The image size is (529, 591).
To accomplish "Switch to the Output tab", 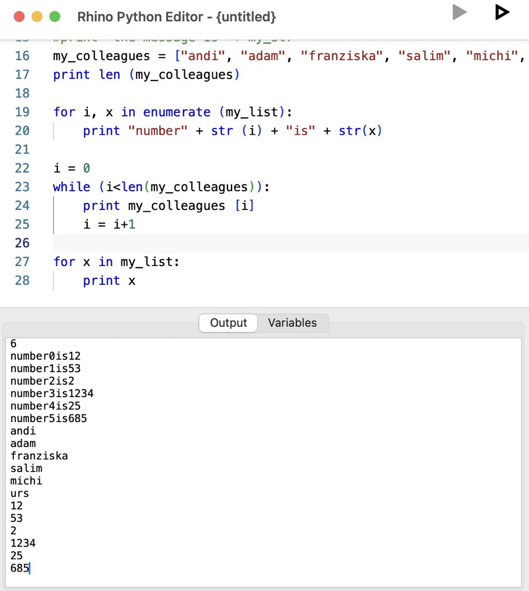I will tap(228, 323).
